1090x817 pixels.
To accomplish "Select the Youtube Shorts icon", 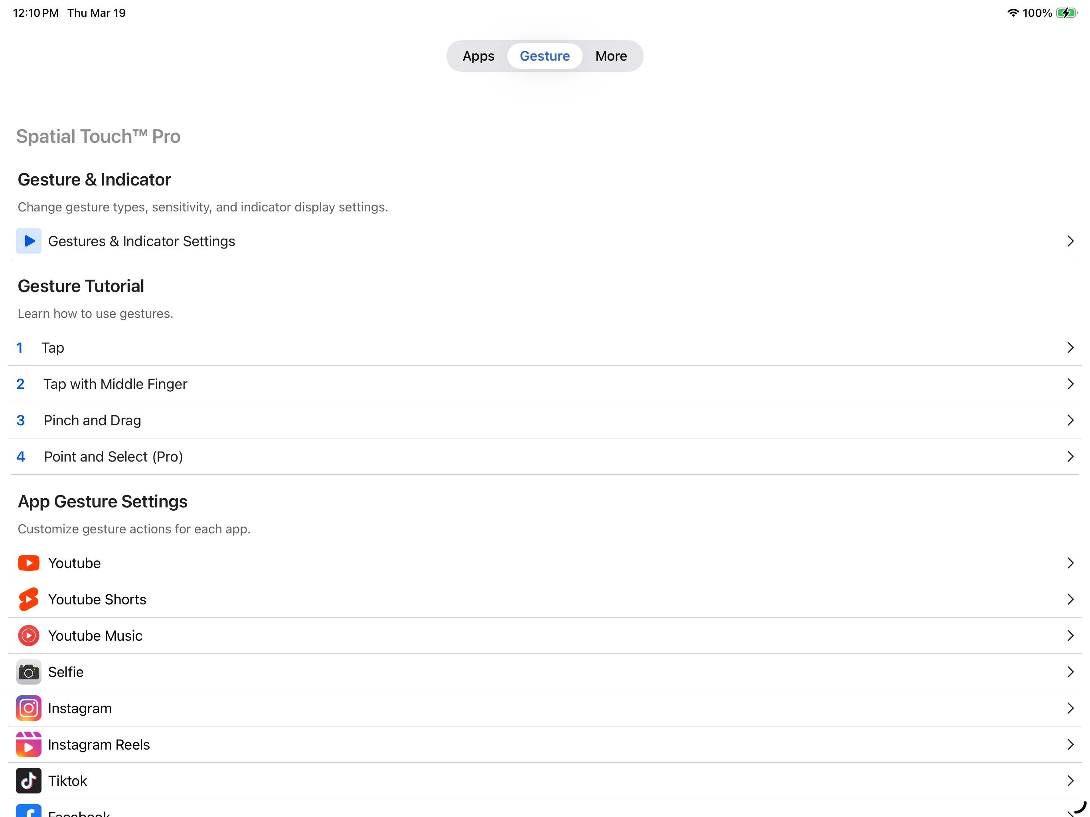I will pyautogui.click(x=29, y=599).
